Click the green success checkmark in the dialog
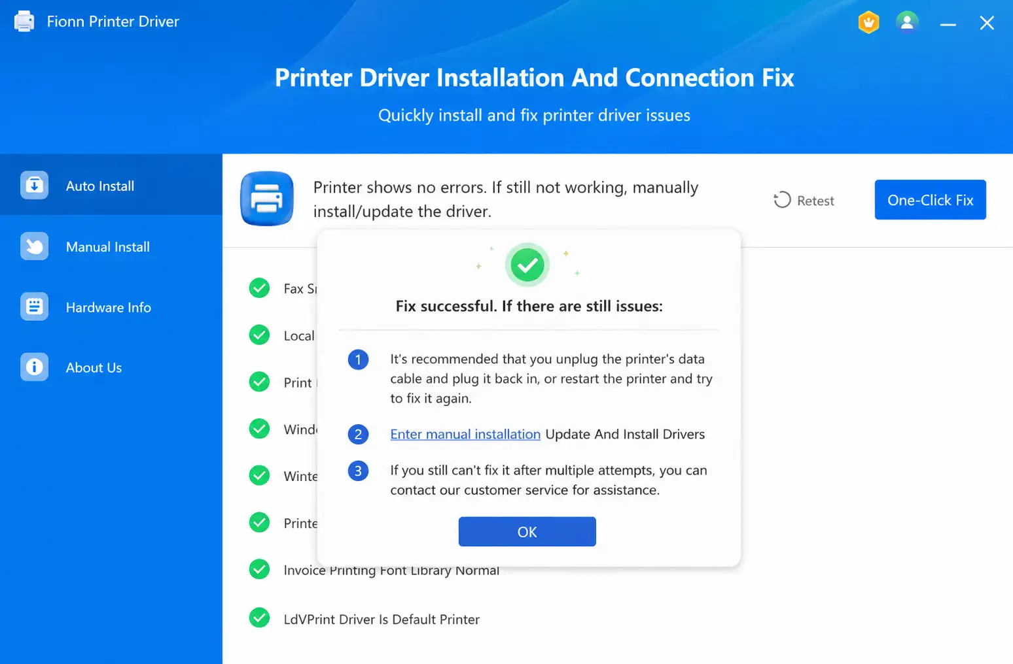 [527, 265]
